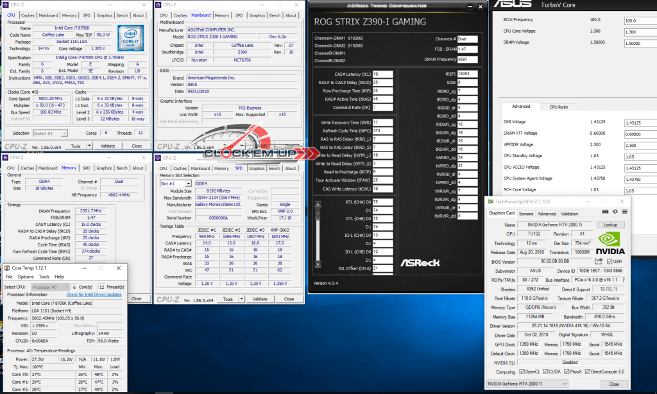The height and width of the screenshot is (394, 657).
Task: Click the DRAM Voltage input field
Action: point(642,42)
